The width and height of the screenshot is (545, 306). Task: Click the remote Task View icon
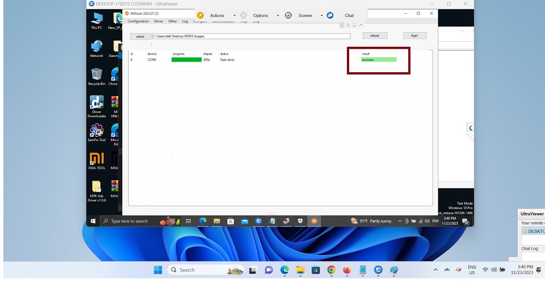pos(188,221)
